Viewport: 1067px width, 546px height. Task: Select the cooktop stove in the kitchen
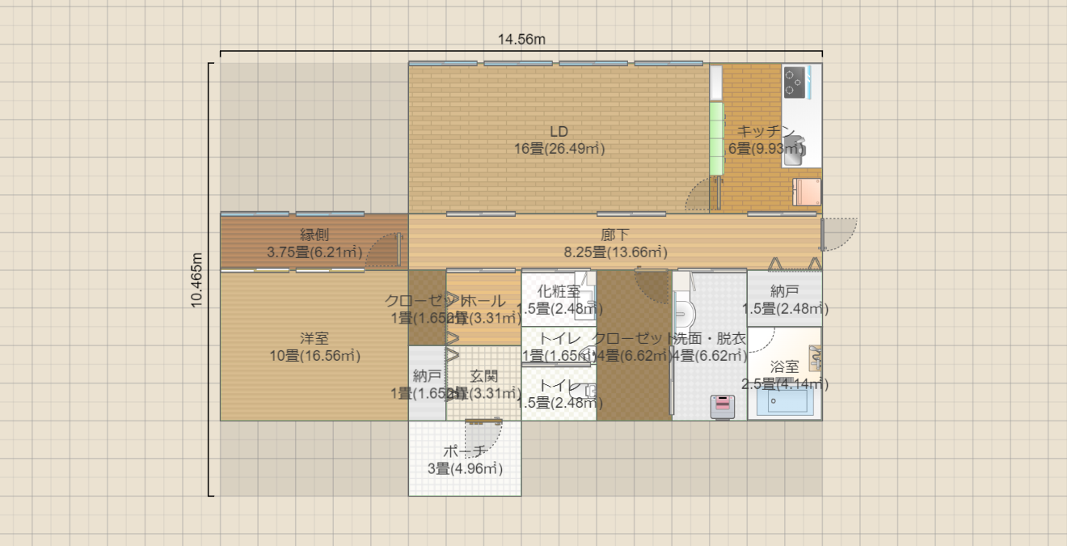[796, 82]
